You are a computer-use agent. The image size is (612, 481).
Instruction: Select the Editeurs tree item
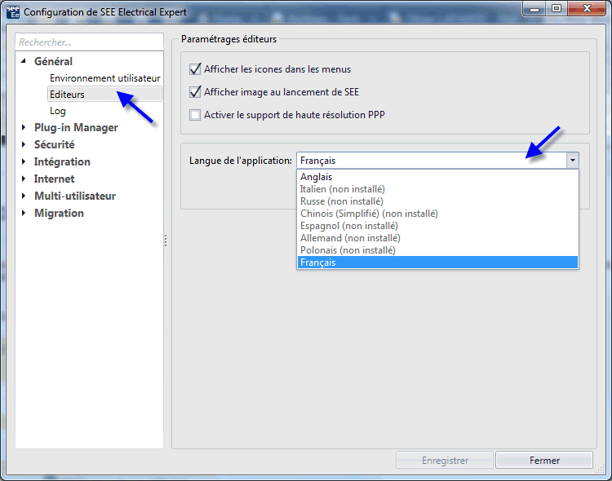104,95
